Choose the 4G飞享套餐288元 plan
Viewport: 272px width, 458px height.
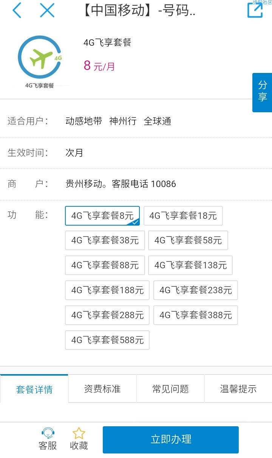point(107,315)
